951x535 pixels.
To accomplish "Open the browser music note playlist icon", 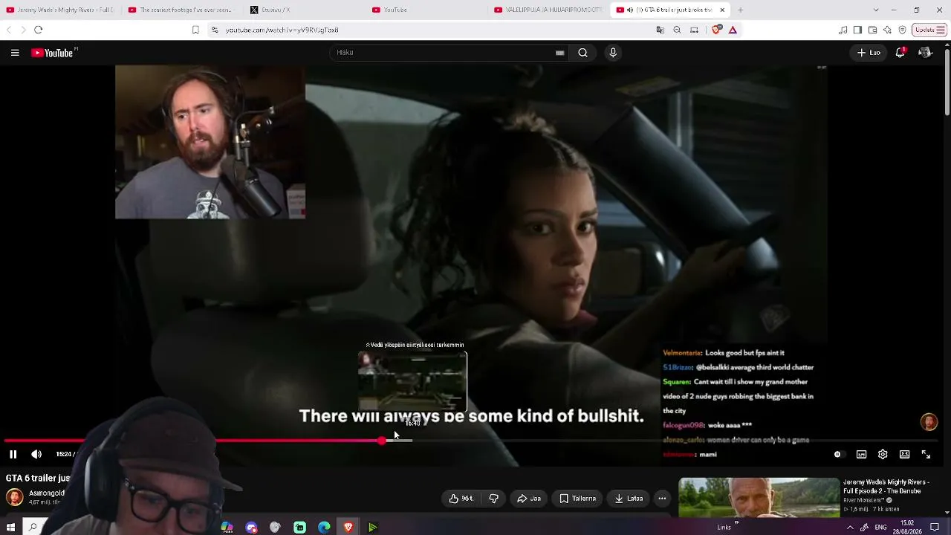I will [843, 30].
